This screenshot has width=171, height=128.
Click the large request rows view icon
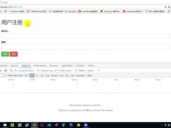[x=6, y=70]
